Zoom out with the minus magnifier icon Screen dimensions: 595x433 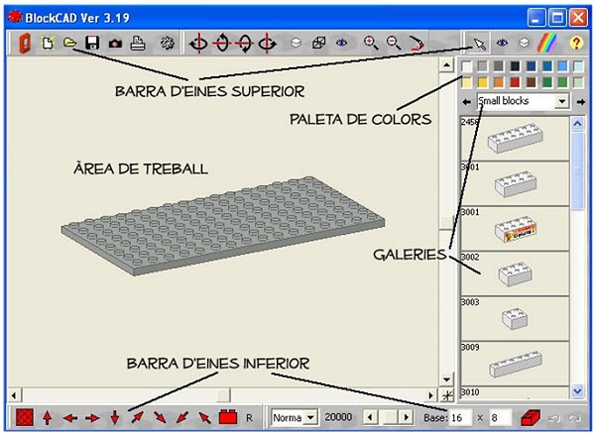pos(394,44)
